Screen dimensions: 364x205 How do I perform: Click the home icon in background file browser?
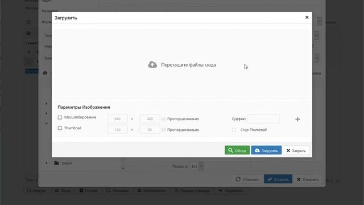[45, 73]
